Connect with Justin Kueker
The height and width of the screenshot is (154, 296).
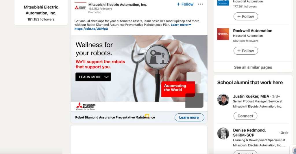click(245, 116)
